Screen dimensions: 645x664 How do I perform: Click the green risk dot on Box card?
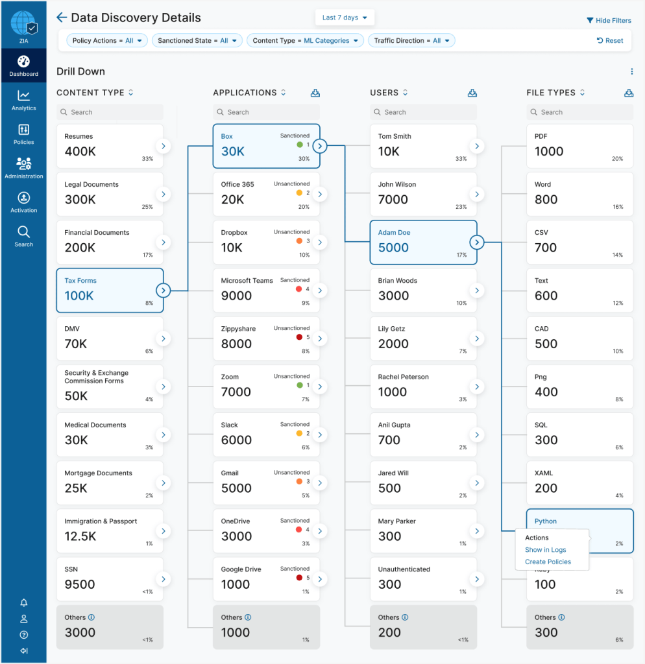(x=299, y=145)
